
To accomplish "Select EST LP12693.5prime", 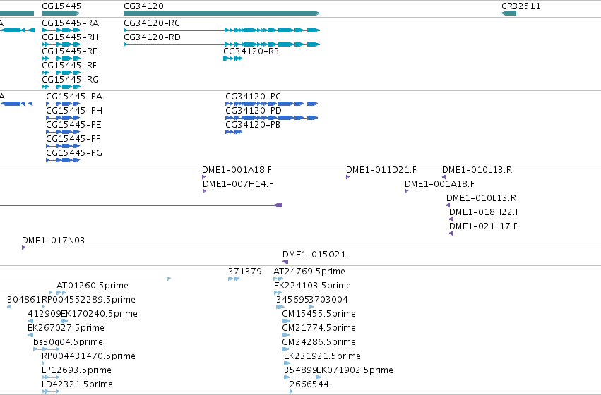I will [x=51, y=378].
